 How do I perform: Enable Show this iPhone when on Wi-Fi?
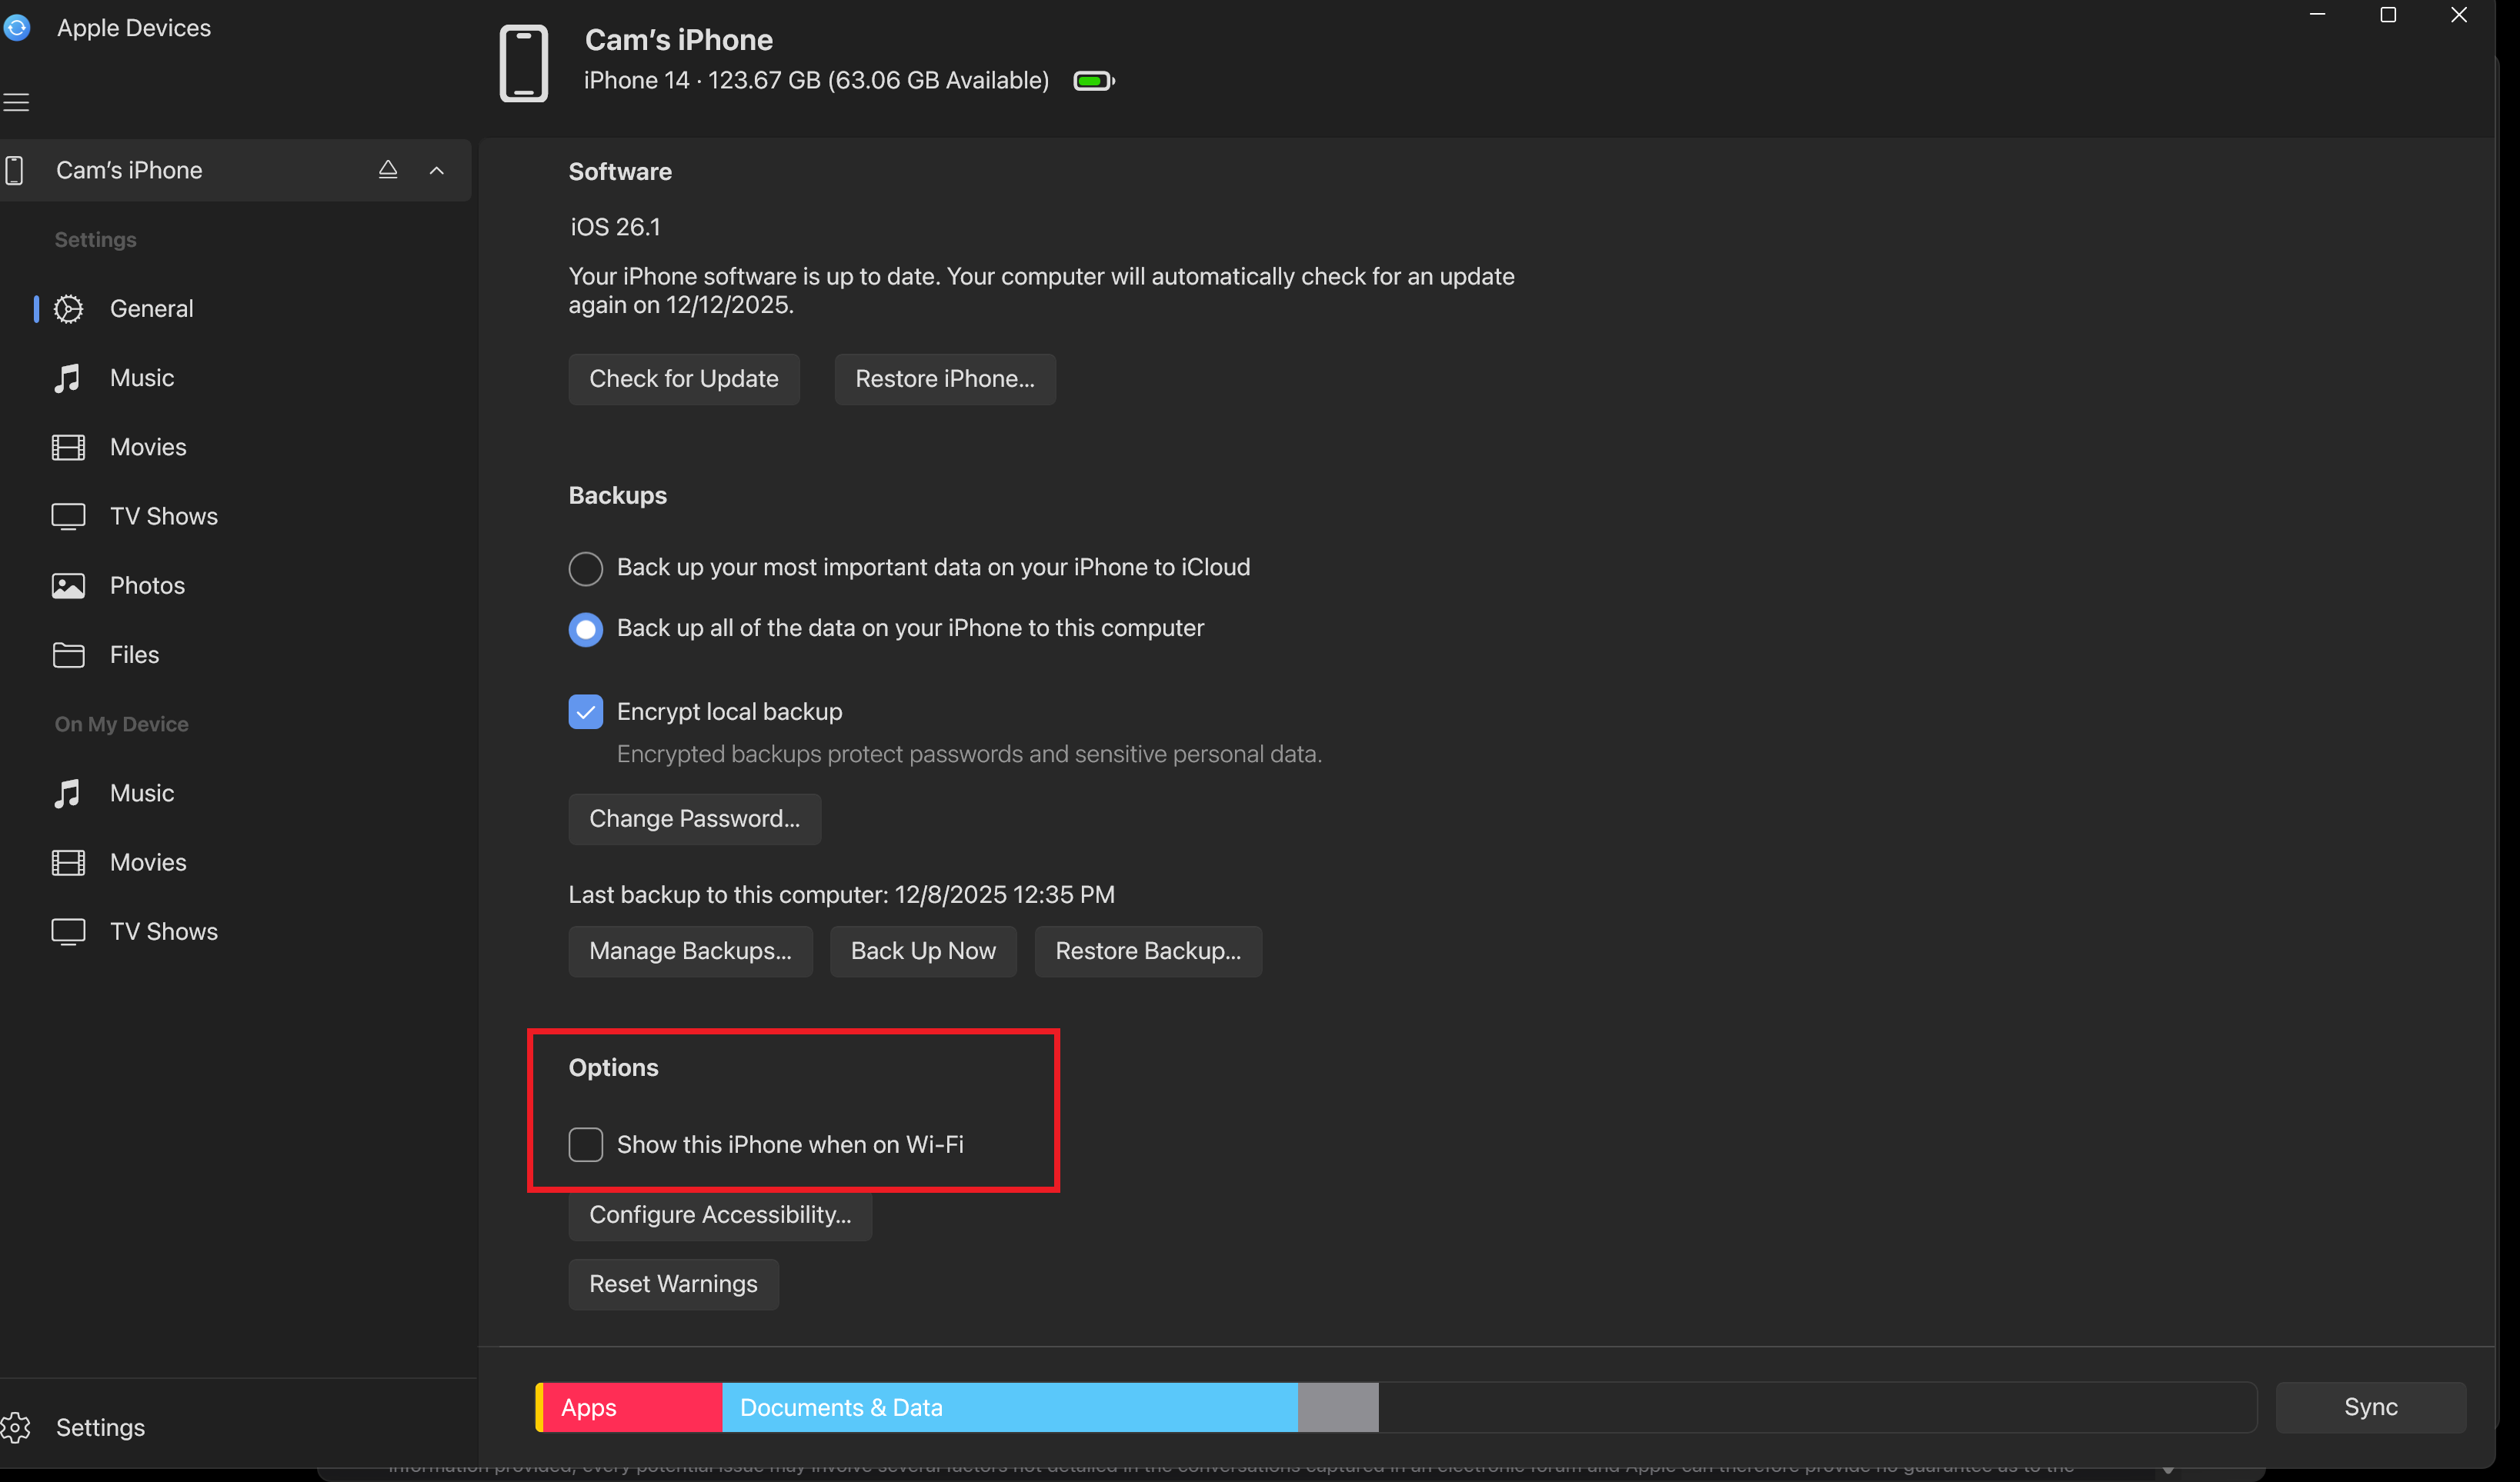coord(586,1144)
